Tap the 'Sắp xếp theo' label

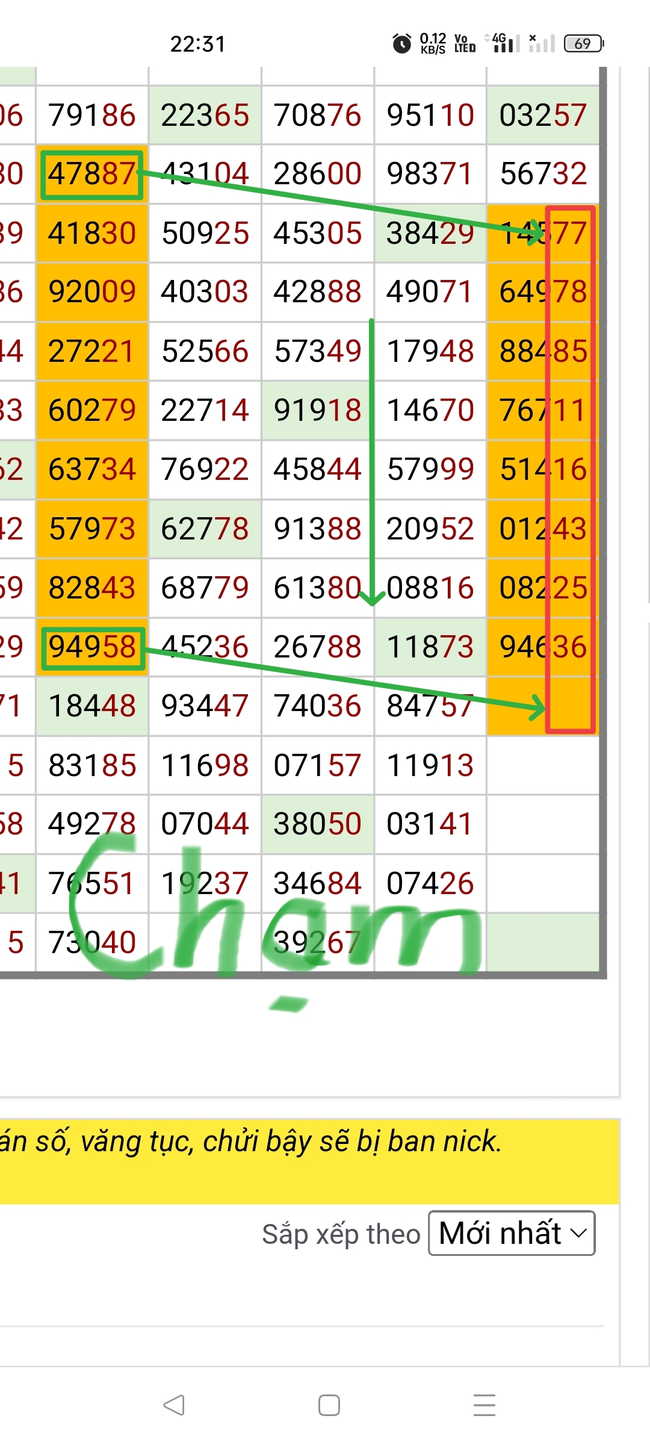coord(341,1234)
